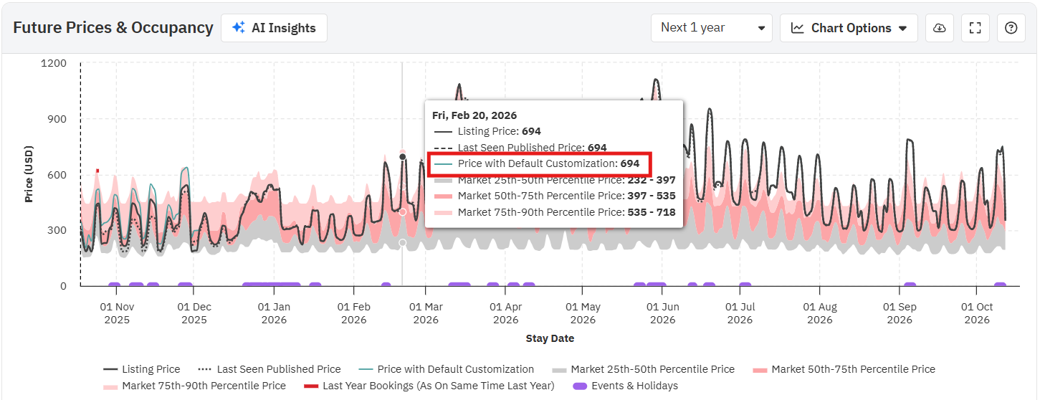This screenshot has height=400, width=1040.
Task: Click the purple event marker near 01 Jun 2026
Action: click(656, 285)
